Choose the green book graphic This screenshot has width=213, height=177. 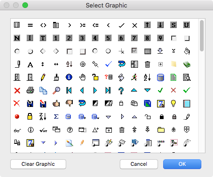[x=186, y=64]
